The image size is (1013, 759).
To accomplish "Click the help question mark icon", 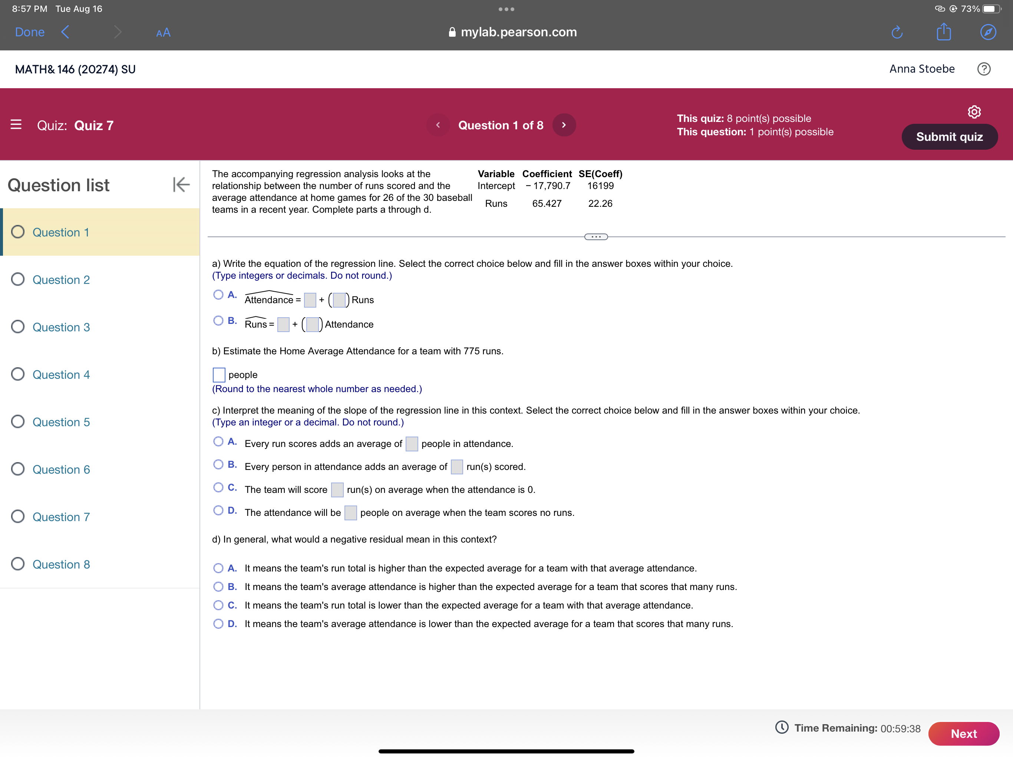I will tap(984, 69).
